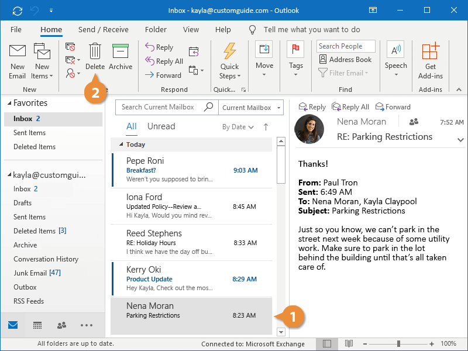Collapse the Favorites section

9,103
